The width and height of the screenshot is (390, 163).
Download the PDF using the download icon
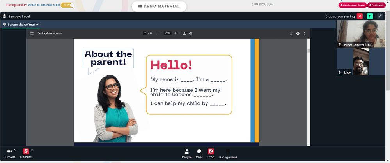291,33
